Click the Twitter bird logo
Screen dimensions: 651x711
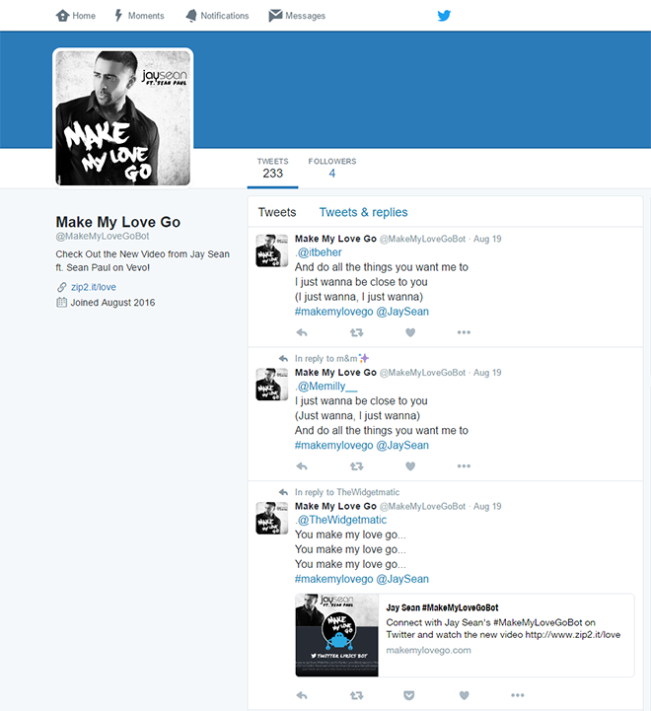point(444,16)
